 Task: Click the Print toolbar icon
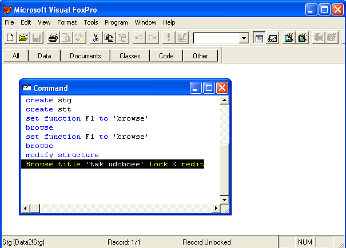point(53,38)
